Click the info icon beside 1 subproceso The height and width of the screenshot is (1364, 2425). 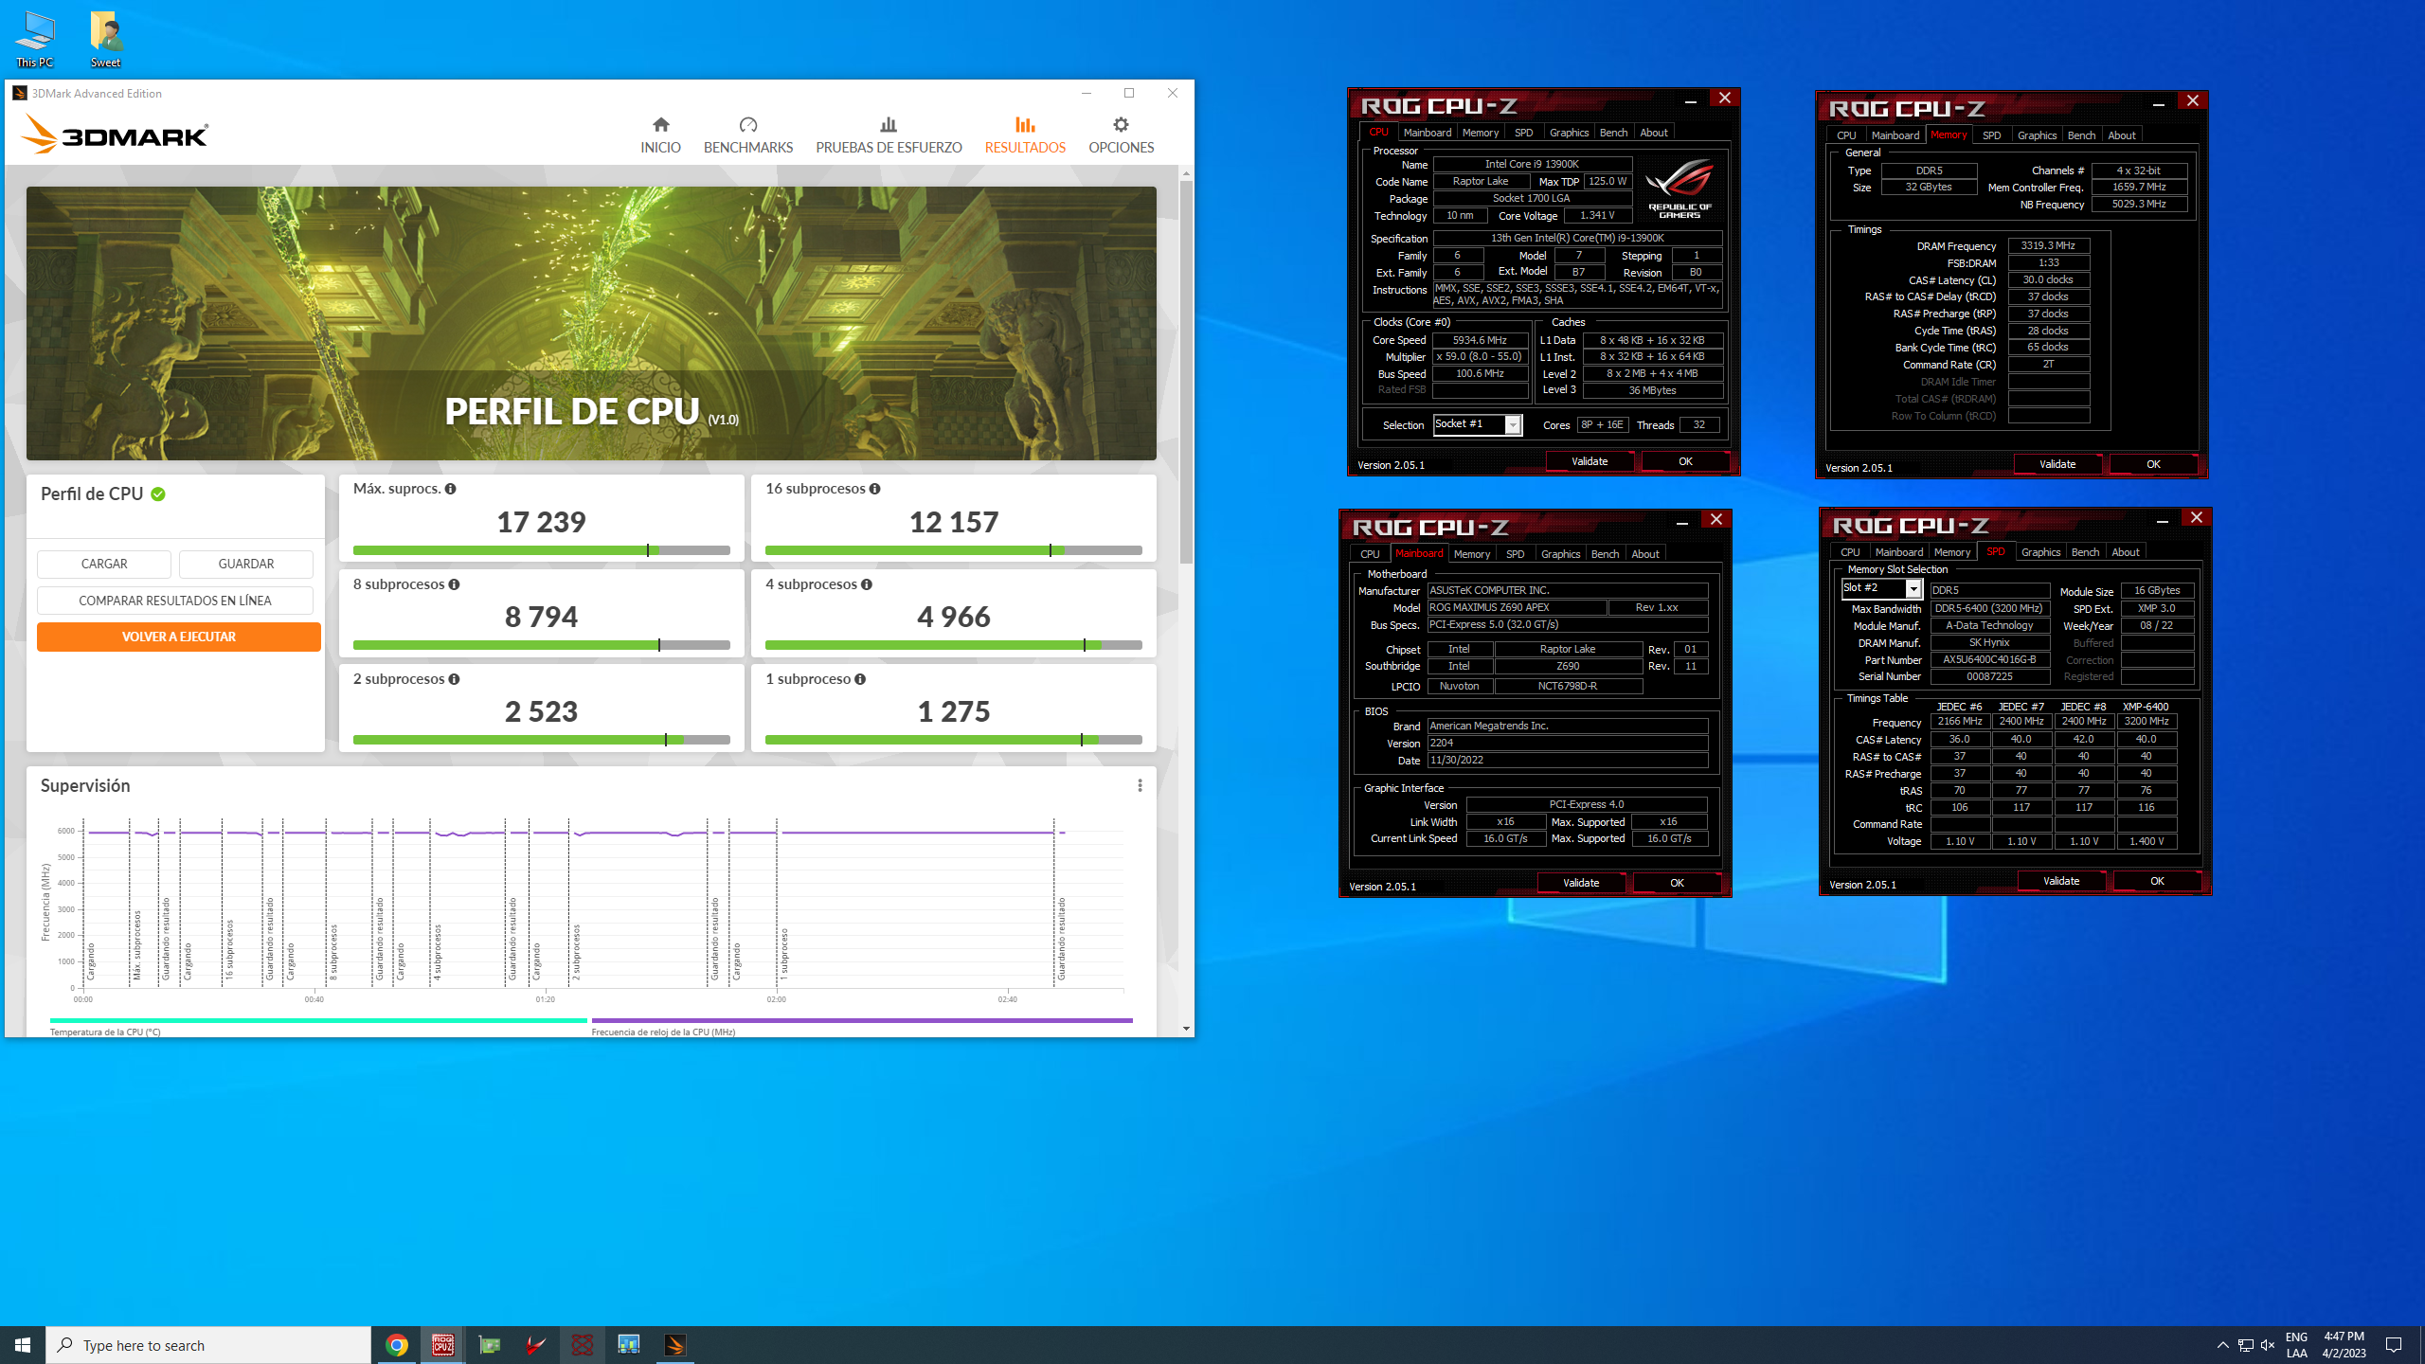(x=859, y=679)
